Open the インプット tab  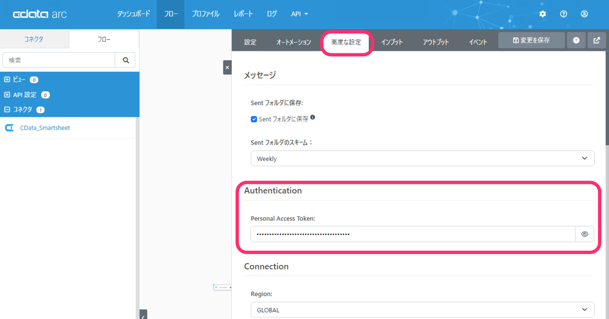point(392,42)
